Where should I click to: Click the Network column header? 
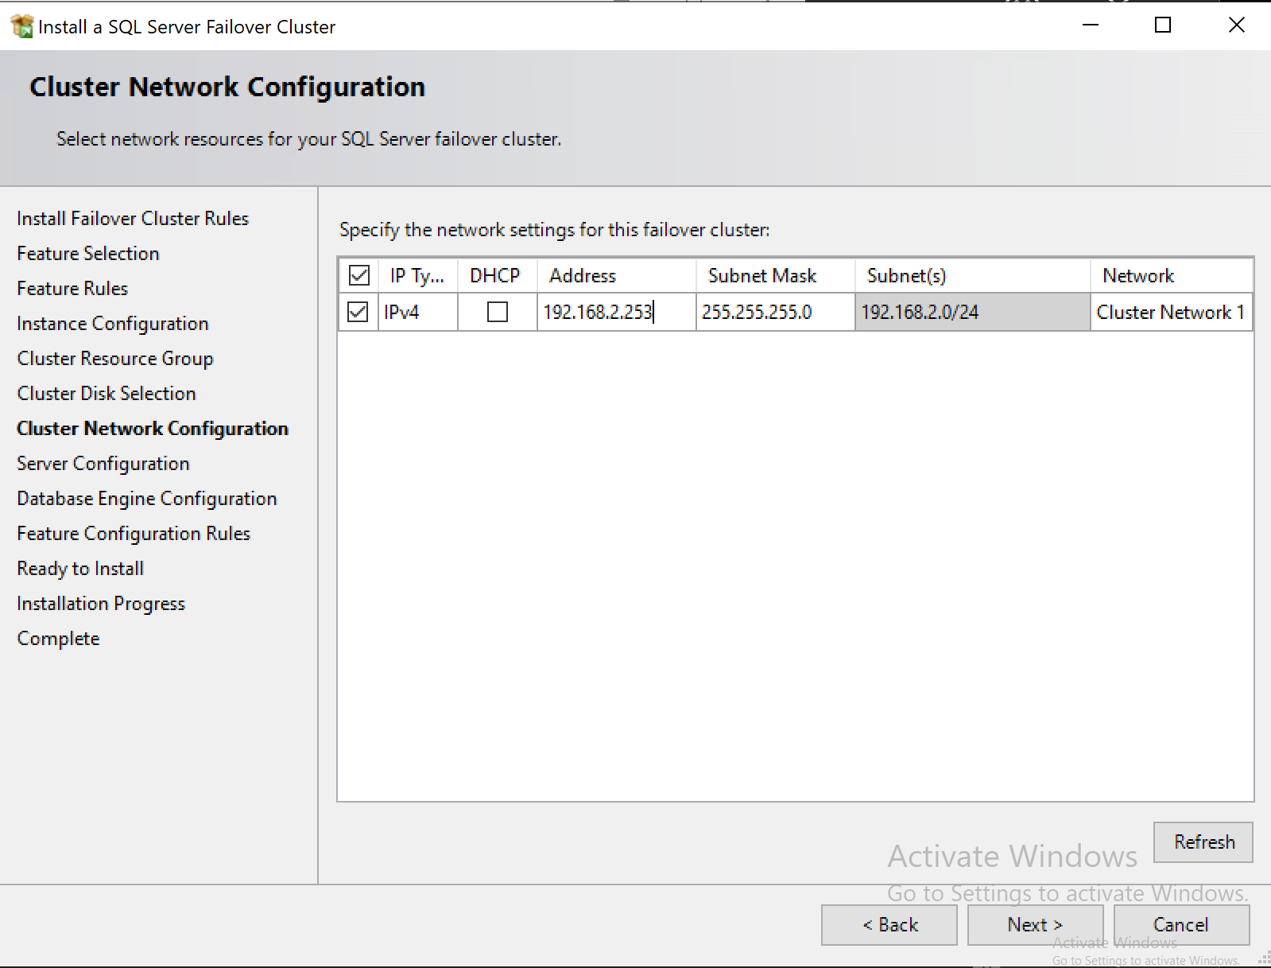(1138, 276)
